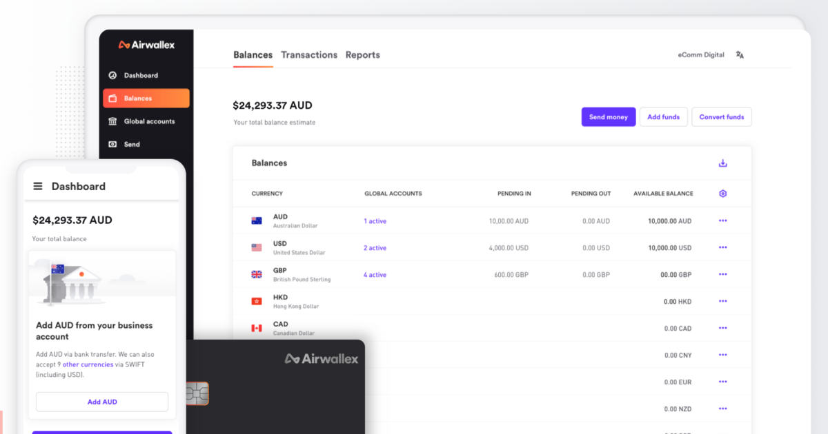Click the eComm Digital account name
Viewport: 828px width, 434px height.
point(701,54)
